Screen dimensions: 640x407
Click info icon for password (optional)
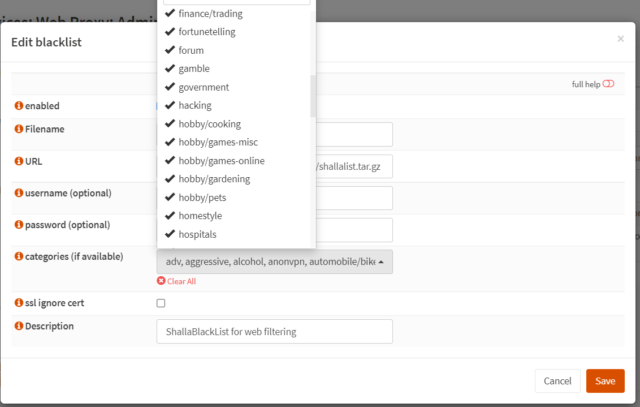click(x=19, y=225)
